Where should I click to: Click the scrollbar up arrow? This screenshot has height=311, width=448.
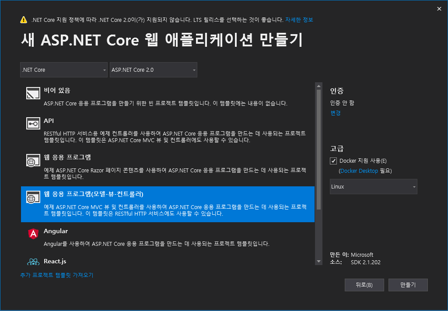coord(318,86)
